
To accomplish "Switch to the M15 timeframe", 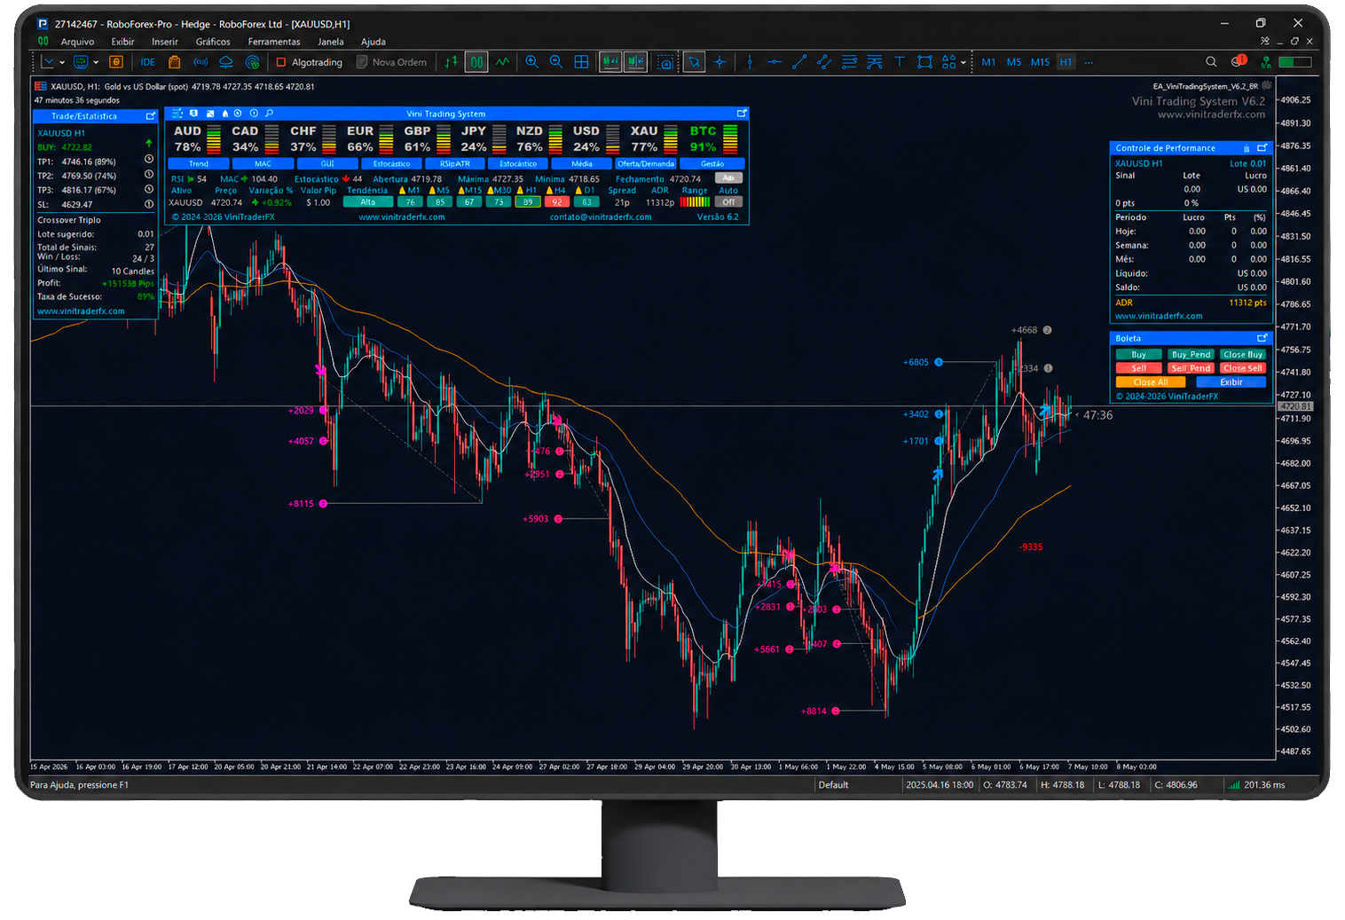I will tap(1040, 62).
